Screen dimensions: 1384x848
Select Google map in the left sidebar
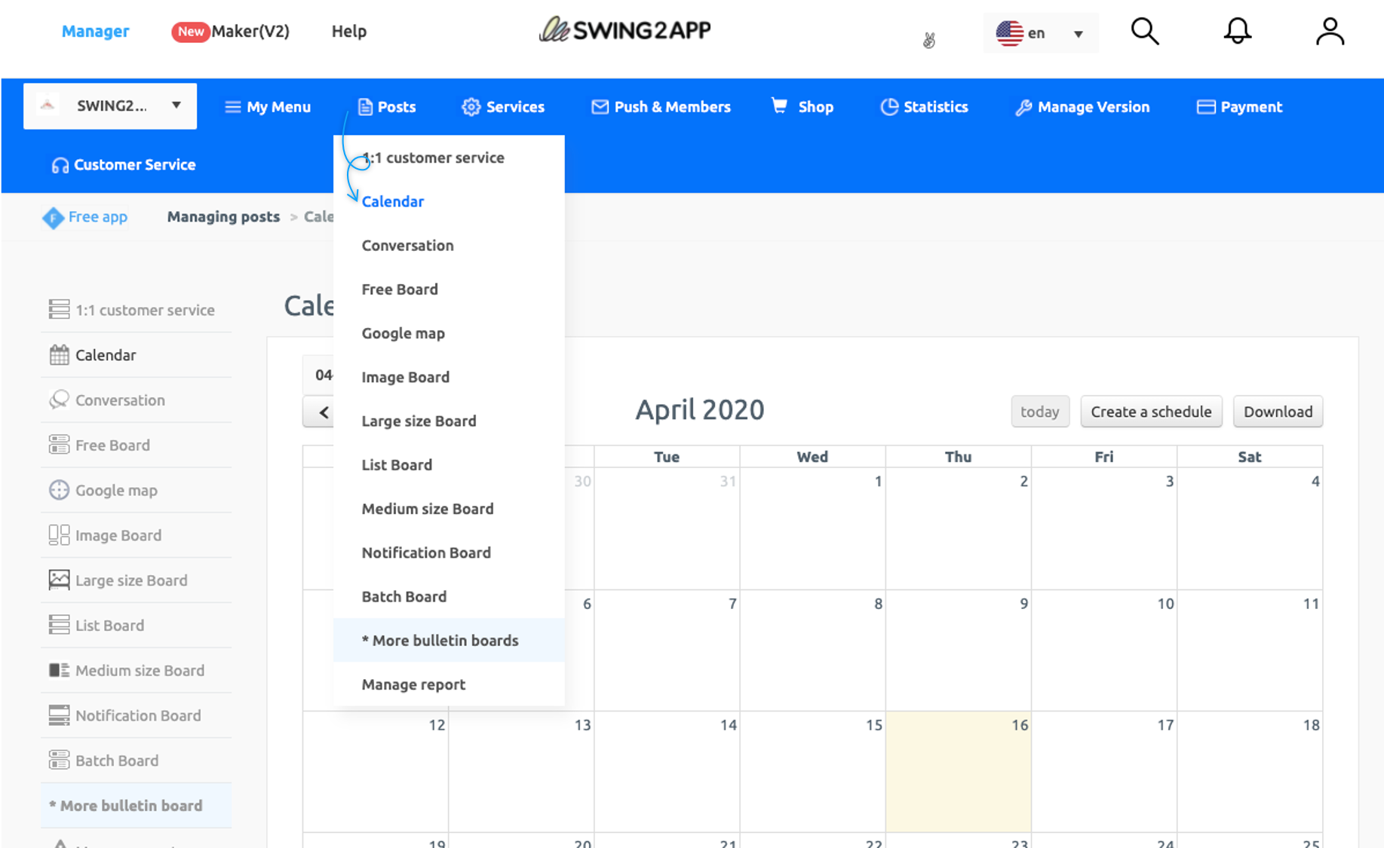[116, 490]
